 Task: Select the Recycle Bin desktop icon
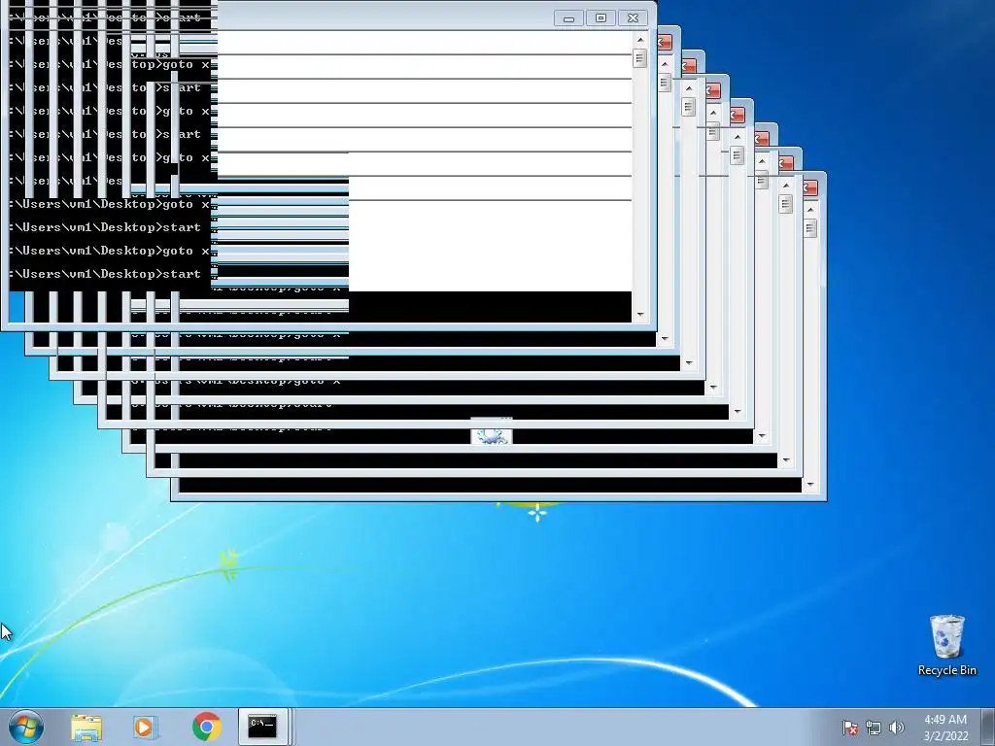946,645
